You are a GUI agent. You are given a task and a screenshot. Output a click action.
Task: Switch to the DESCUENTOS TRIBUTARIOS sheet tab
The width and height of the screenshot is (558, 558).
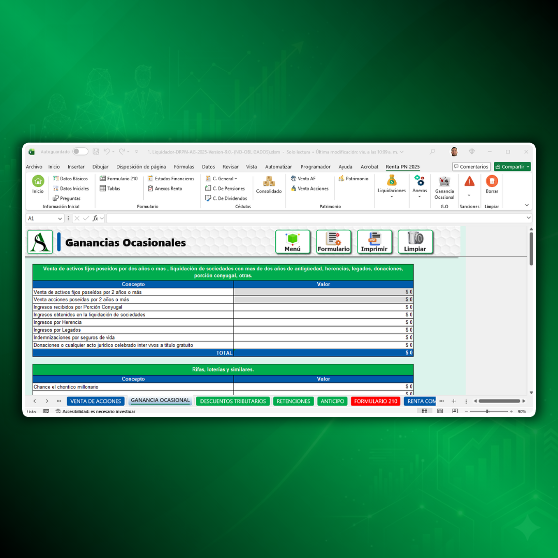[233, 401]
